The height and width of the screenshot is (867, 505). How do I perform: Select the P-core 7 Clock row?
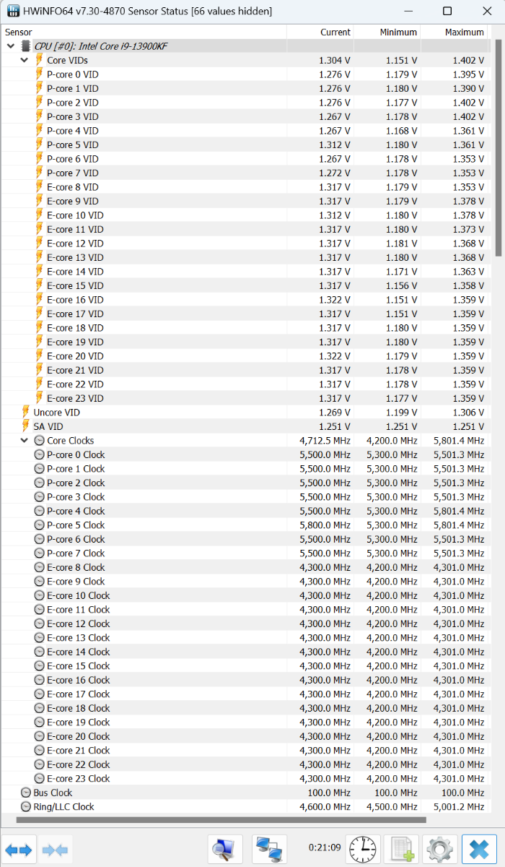[245, 553]
